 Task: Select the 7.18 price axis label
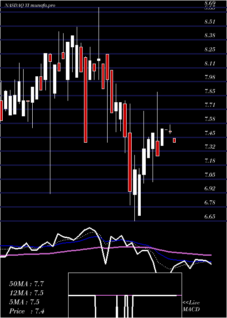pos(210,161)
